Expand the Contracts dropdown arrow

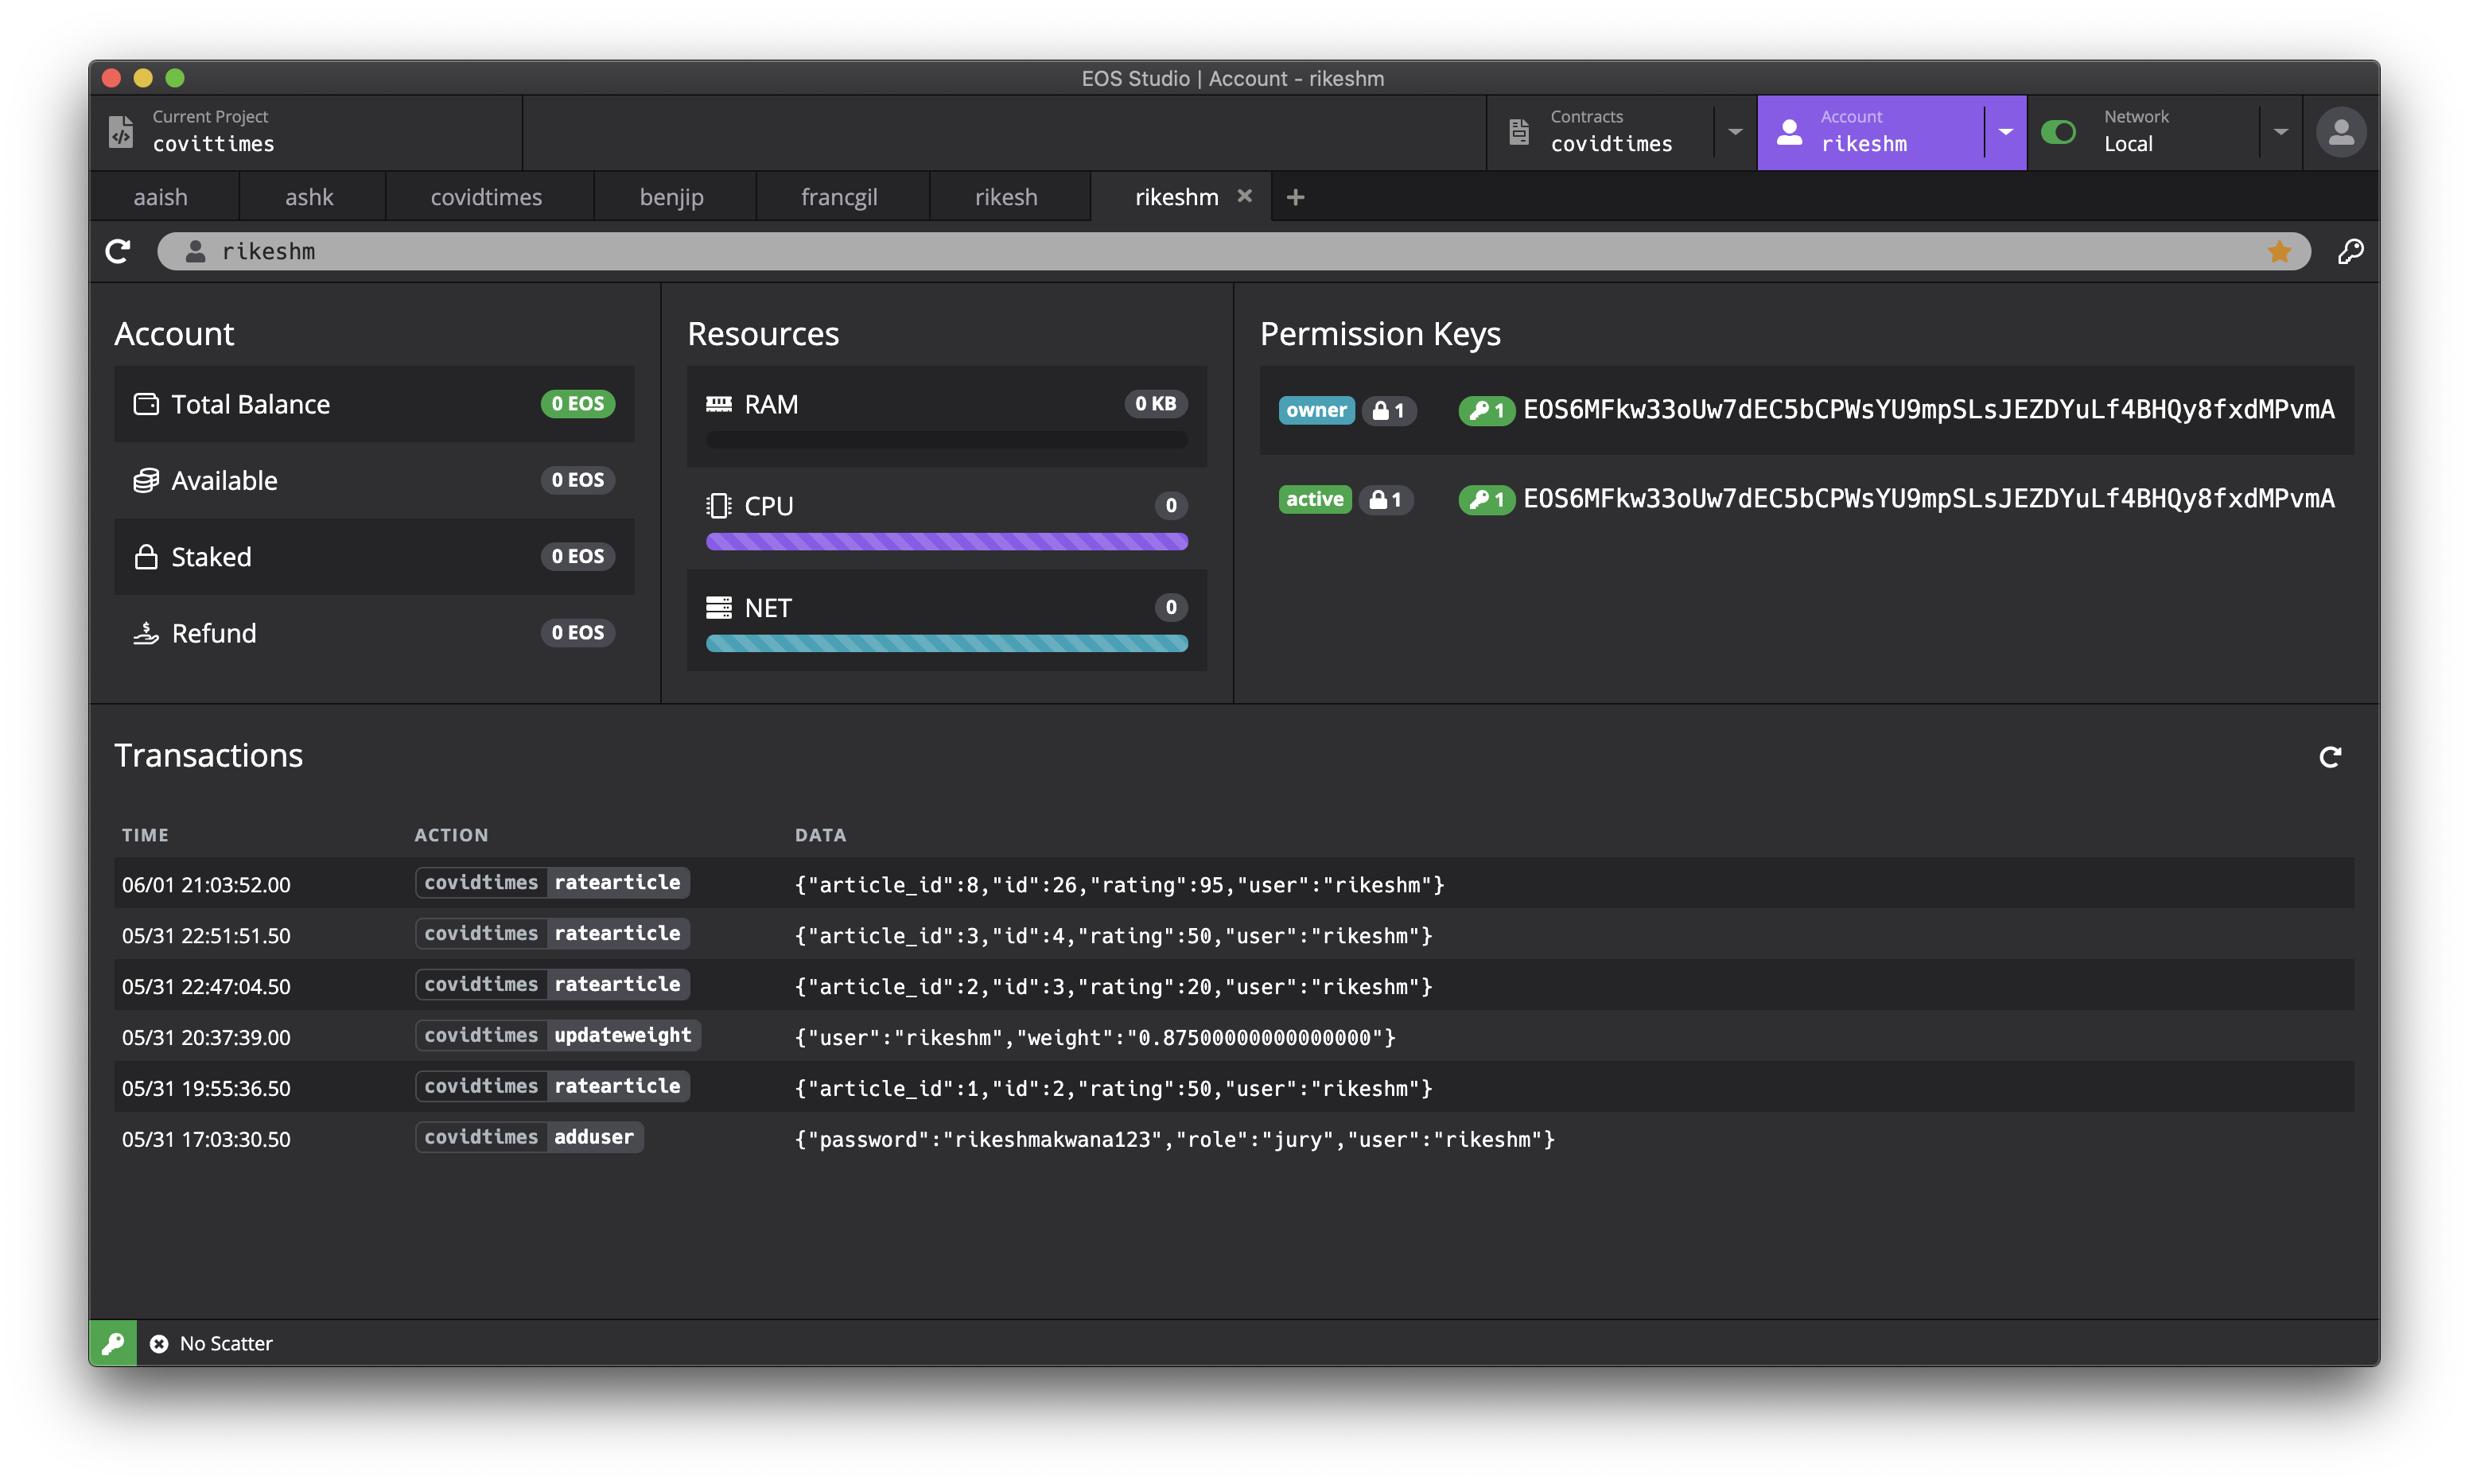tap(1735, 132)
